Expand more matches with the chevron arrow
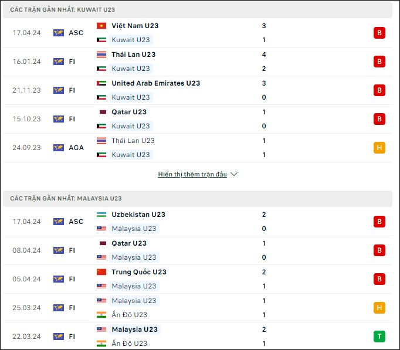The height and width of the screenshot is (350, 400). tap(234, 174)
